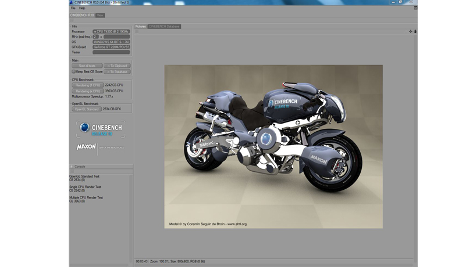Viewport: 473px width, 267px height.
Task: Run the Rendering (1 CPU) benchmark
Action: point(87,85)
